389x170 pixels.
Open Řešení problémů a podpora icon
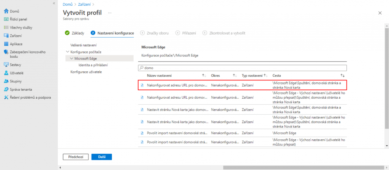6,98
